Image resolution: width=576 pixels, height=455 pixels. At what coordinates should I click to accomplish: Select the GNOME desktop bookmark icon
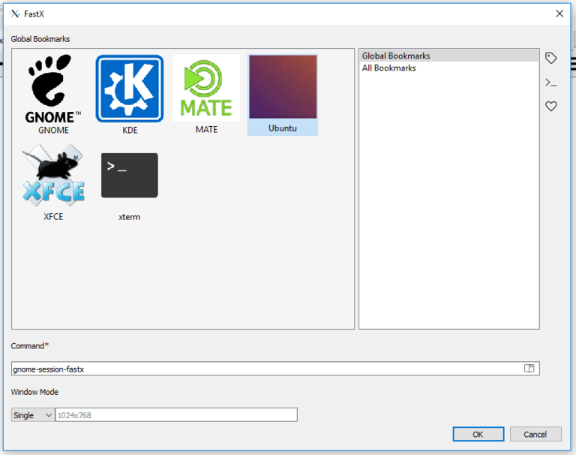tap(54, 89)
